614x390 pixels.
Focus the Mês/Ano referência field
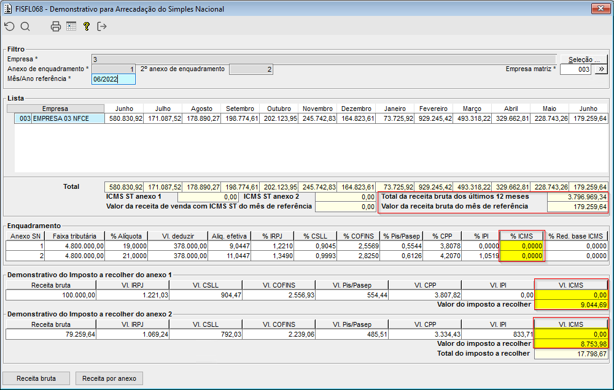pyautogui.click(x=113, y=79)
